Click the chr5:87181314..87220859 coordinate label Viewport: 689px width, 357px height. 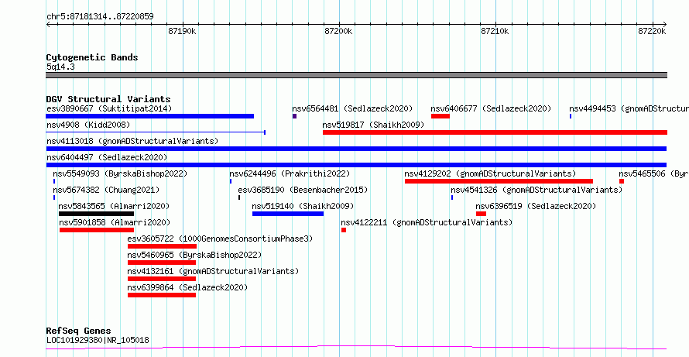tap(100, 17)
